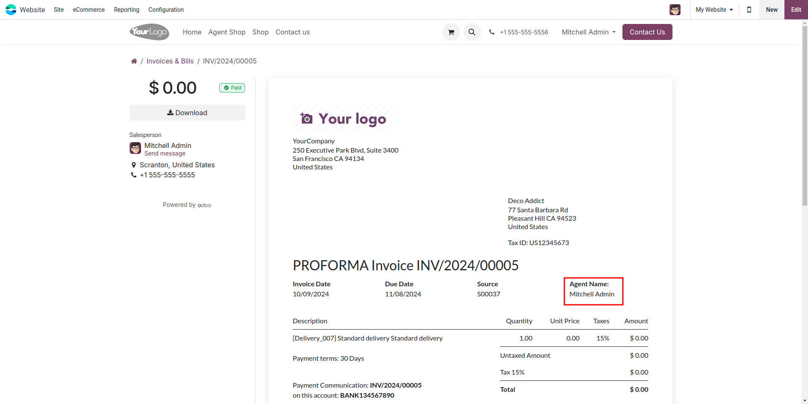The image size is (808, 404).
Task: Click Send message under salesperson
Action: pyautogui.click(x=165, y=153)
